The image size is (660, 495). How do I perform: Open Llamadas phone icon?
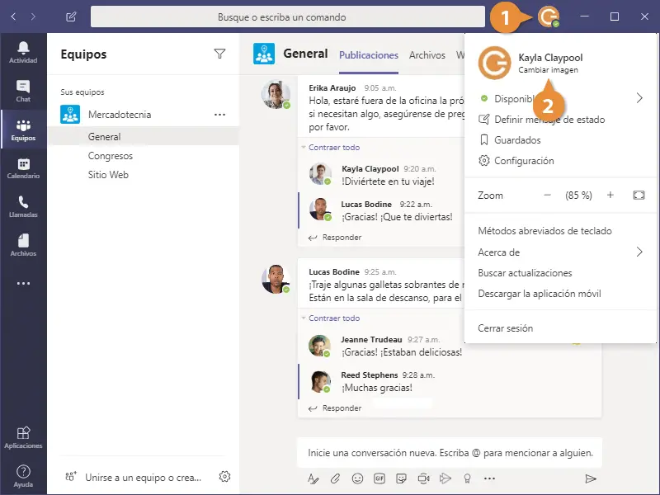tap(23, 207)
